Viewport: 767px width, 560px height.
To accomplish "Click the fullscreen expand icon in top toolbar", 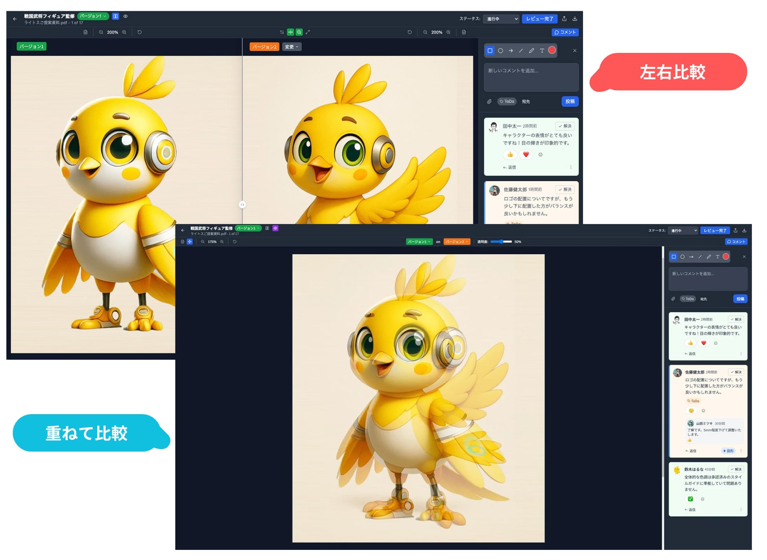I will click(308, 32).
